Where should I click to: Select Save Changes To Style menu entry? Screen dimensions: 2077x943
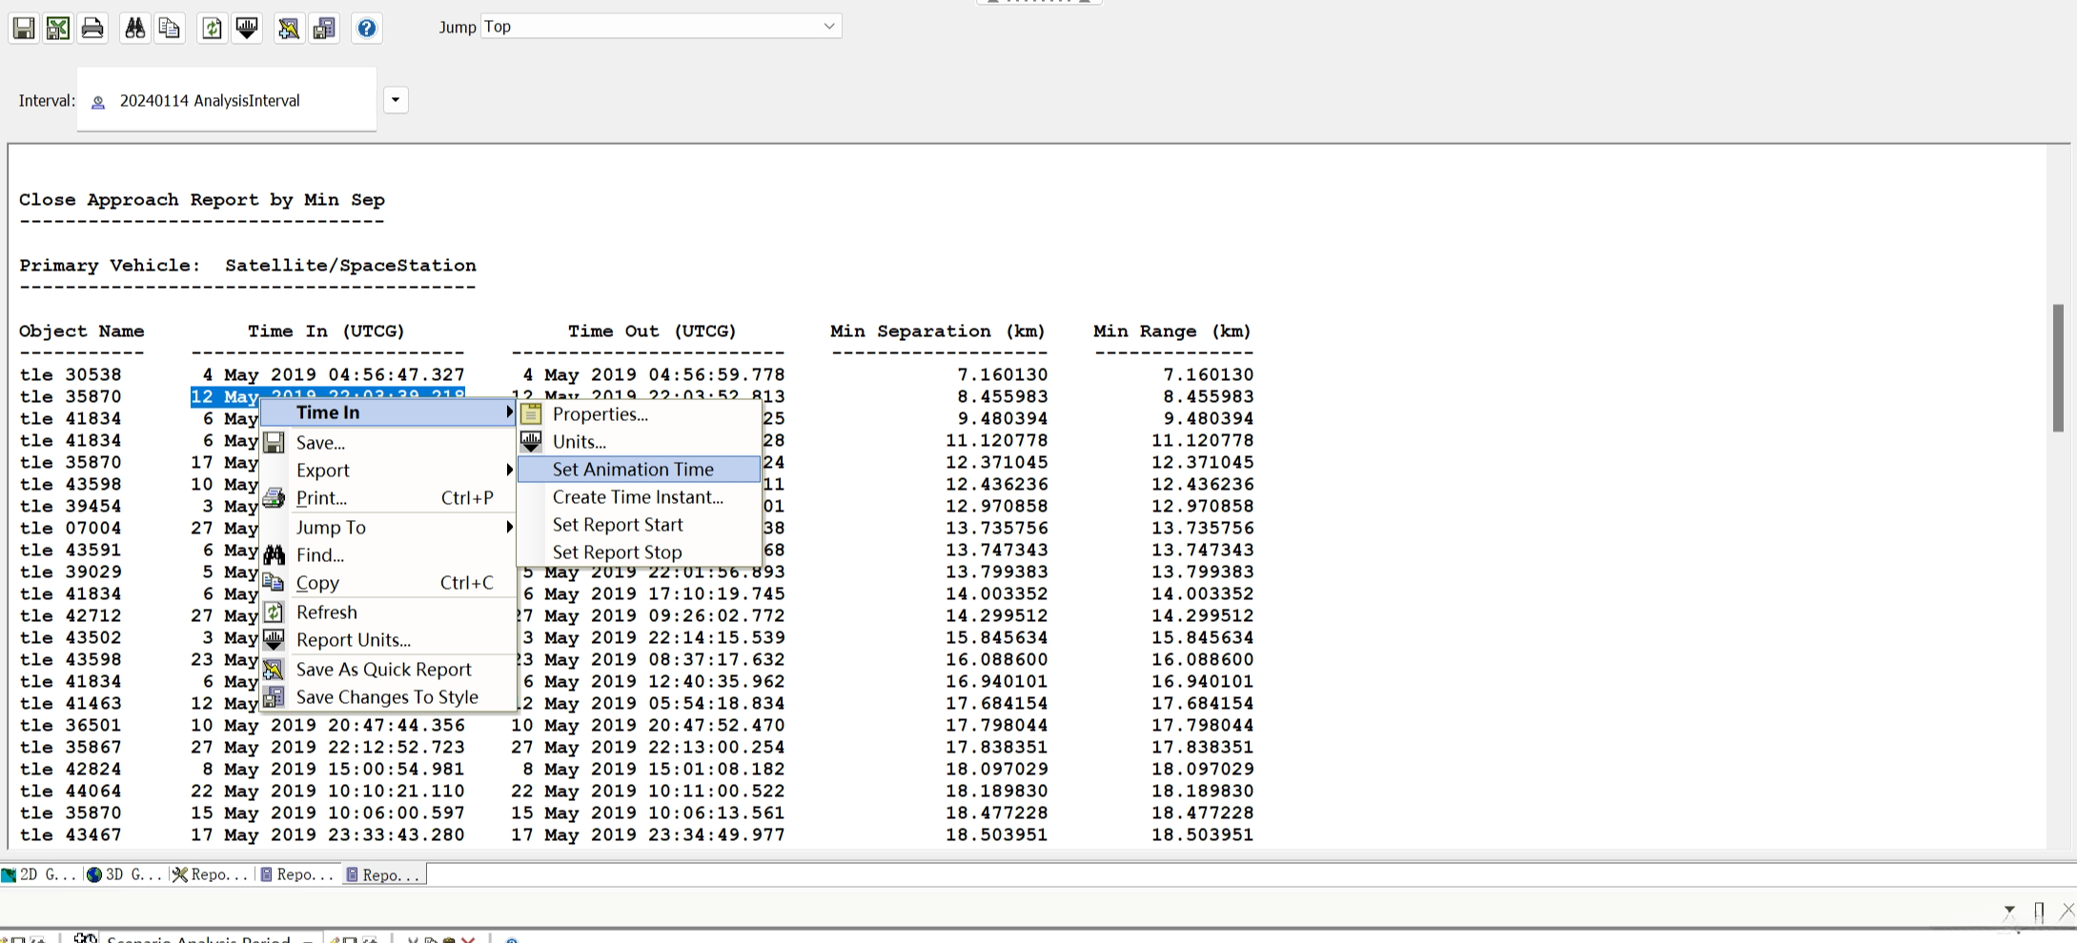[388, 697]
